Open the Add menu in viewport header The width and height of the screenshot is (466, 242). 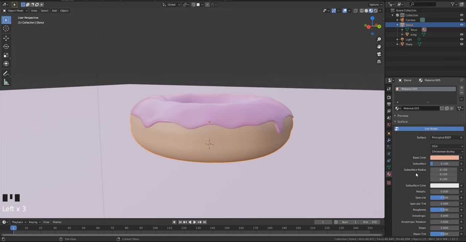54,11
